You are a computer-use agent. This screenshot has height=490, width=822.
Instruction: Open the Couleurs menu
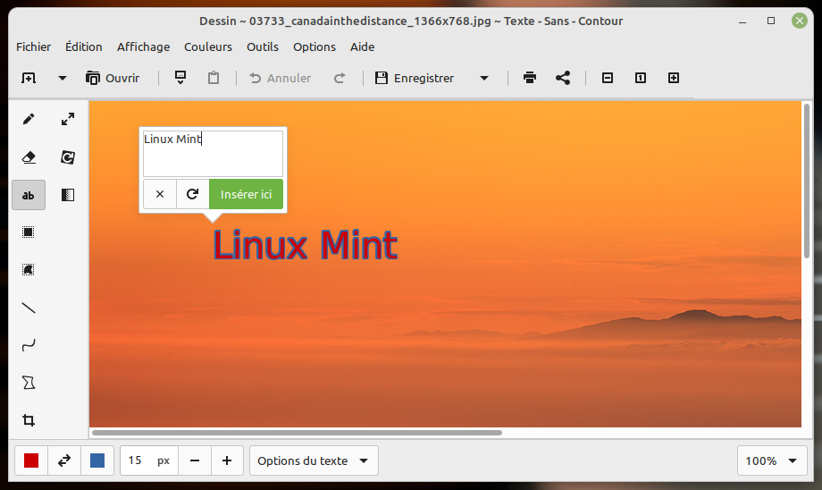click(208, 46)
